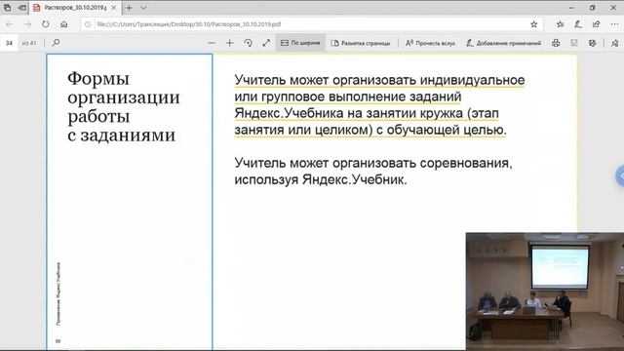Pin the PDF toolbar

point(614,43)
